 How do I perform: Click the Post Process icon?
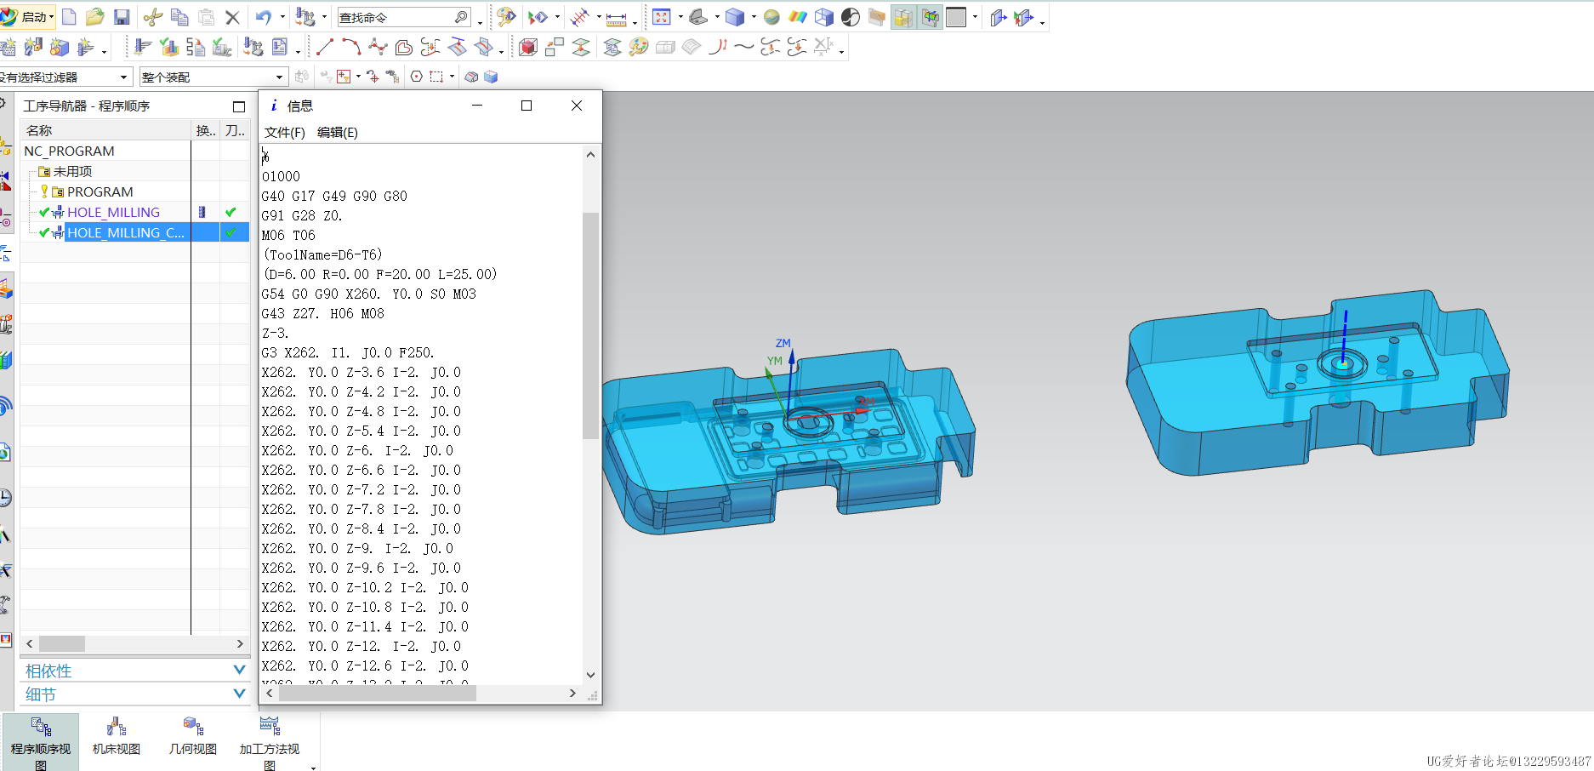click(253, 47)
